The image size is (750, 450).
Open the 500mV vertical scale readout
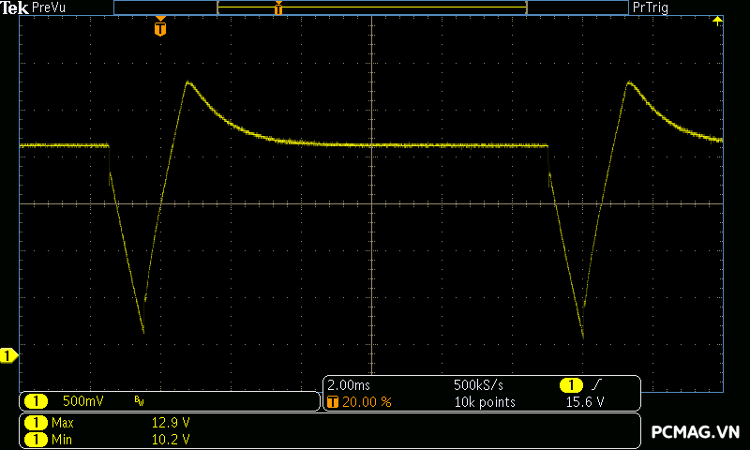coord(82,401)
